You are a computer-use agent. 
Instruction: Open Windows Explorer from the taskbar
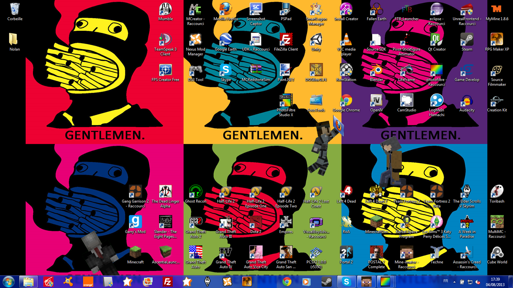(29, 282)
